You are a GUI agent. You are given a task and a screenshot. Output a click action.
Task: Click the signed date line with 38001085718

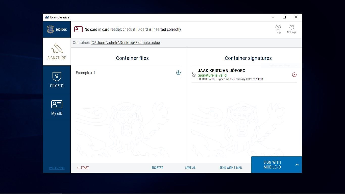tap(230, 79)
